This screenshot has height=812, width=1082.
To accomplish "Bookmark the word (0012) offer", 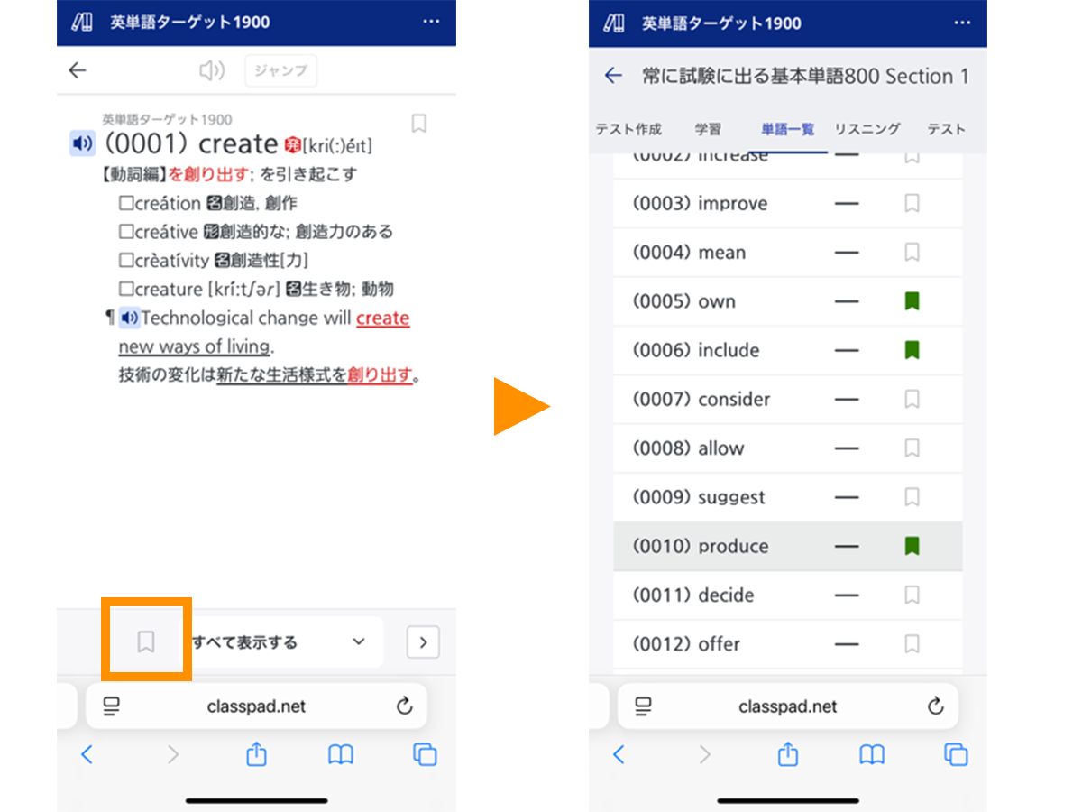I will 912,643.
